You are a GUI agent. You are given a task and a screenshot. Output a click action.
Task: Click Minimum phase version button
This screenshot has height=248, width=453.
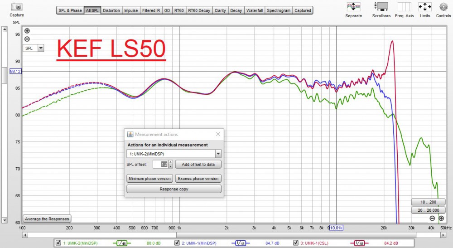coord(149,178)
